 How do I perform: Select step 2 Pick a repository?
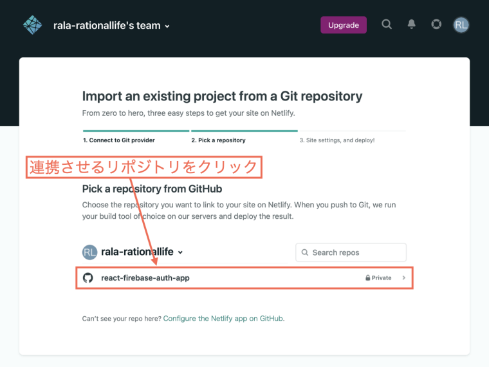click(218, 140)
